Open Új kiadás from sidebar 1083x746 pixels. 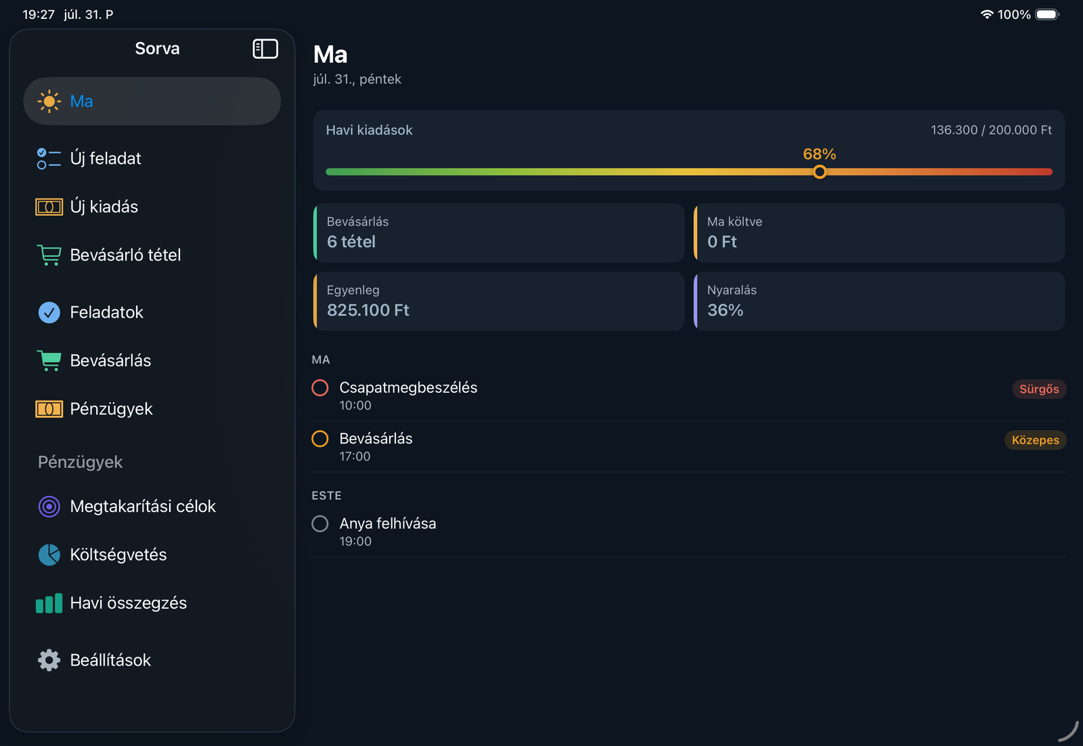click(152, 207)
